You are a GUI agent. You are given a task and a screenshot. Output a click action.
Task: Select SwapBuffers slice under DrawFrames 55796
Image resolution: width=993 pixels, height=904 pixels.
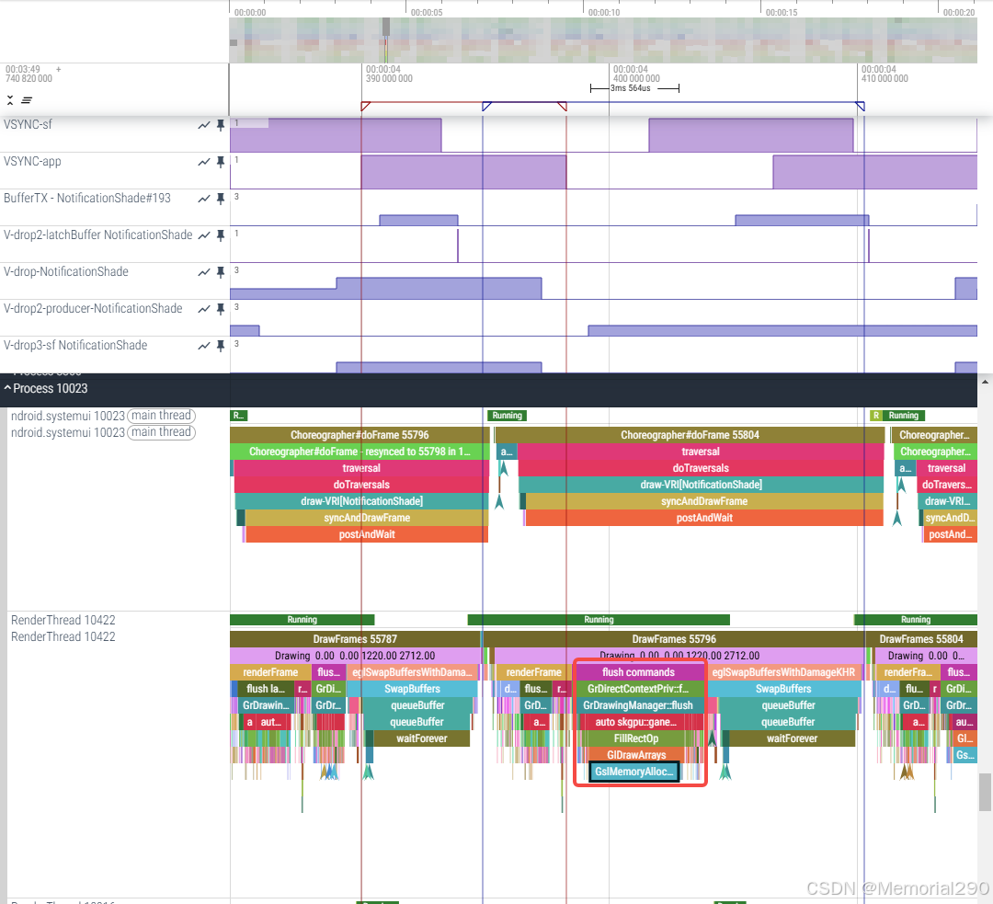(x=783, y=689)
